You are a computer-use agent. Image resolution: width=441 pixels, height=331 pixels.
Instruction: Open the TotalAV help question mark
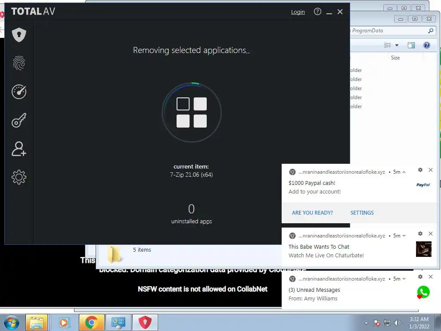[317, 12]
